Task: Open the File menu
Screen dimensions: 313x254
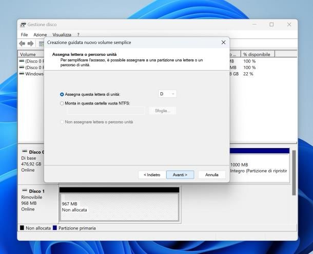Action: click(x=24, y=34)
